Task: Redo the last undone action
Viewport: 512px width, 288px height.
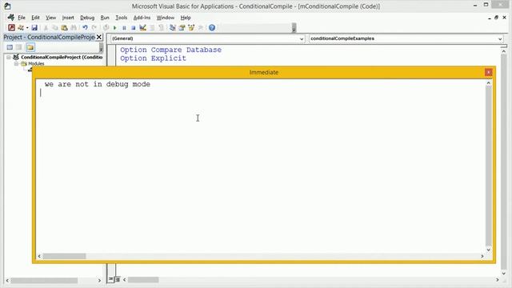Action: pos(94,28)
